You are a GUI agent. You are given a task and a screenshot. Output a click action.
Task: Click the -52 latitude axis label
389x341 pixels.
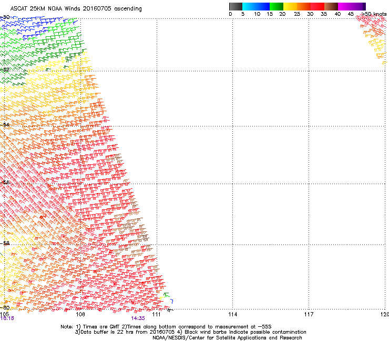click(x=5, y=70)
